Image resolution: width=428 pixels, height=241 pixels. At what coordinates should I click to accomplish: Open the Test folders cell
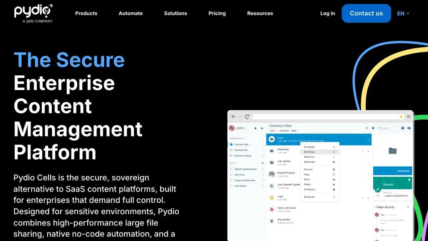240,186
